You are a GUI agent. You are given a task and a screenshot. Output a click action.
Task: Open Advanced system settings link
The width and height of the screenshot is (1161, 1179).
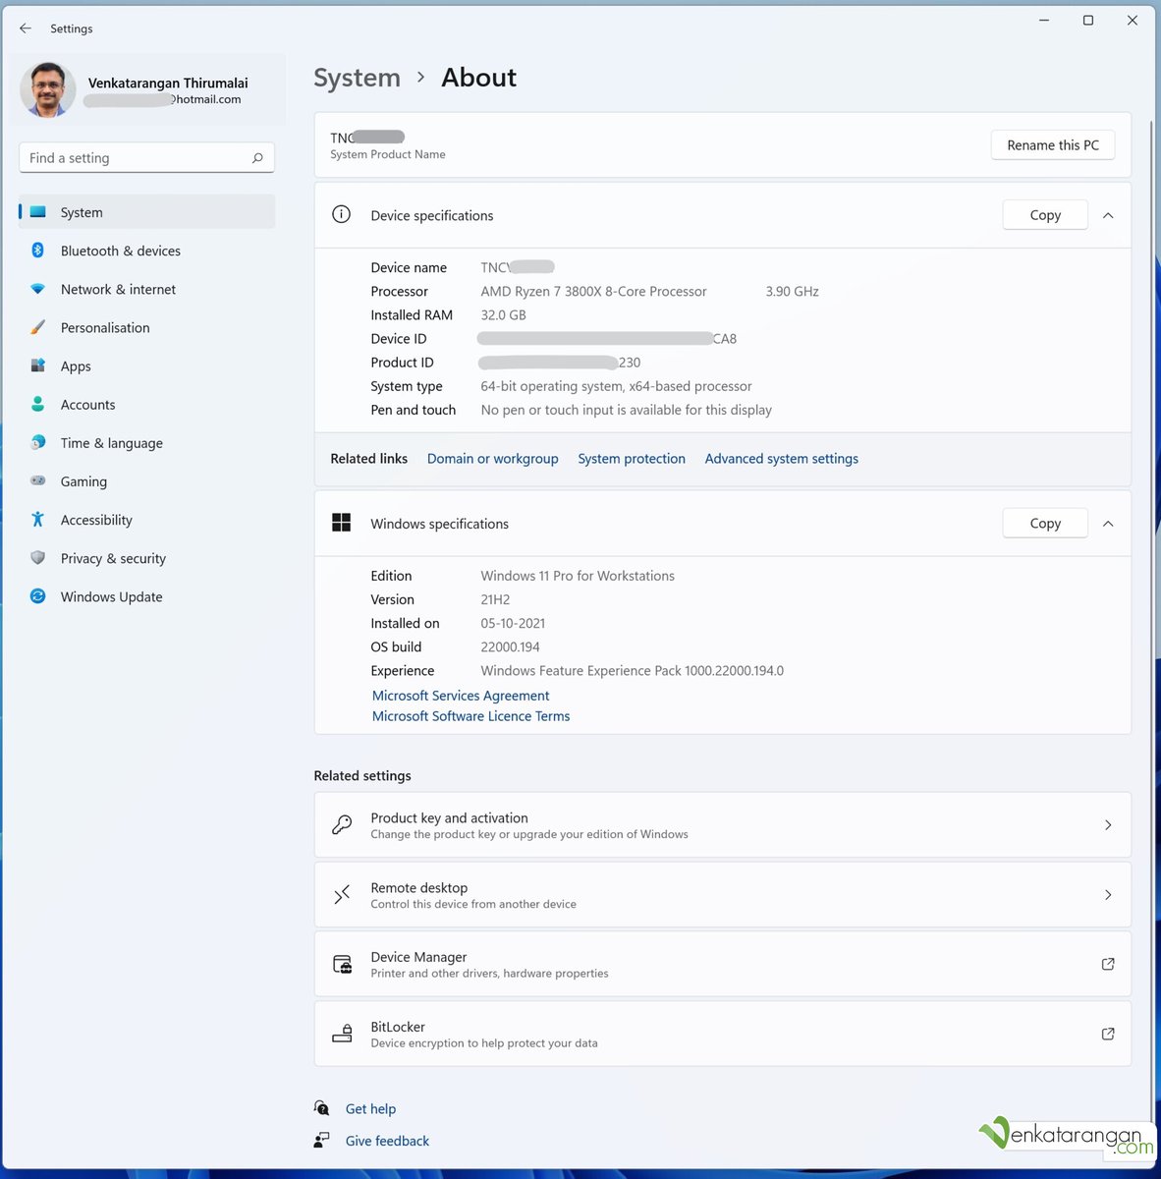[x=782, y=459]
